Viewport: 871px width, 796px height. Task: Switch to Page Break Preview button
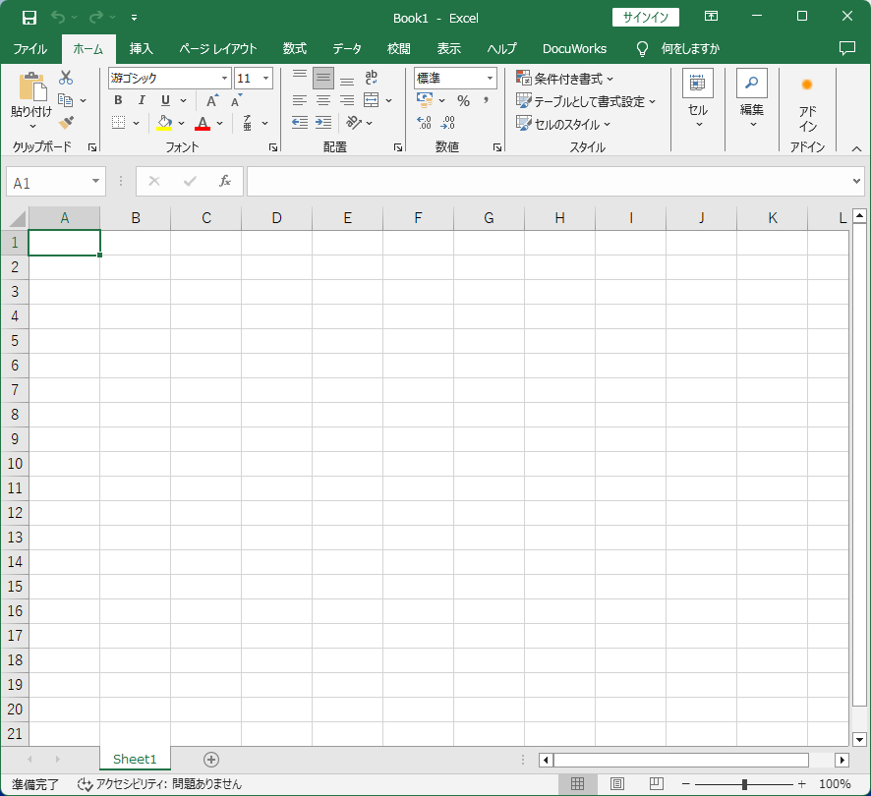click(656, 784)
